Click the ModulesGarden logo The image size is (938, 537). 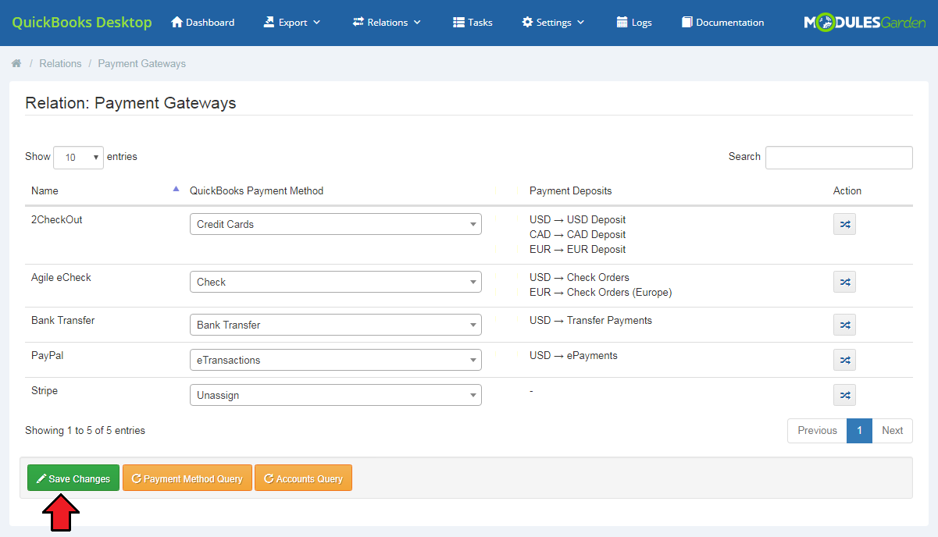[865, 23]
